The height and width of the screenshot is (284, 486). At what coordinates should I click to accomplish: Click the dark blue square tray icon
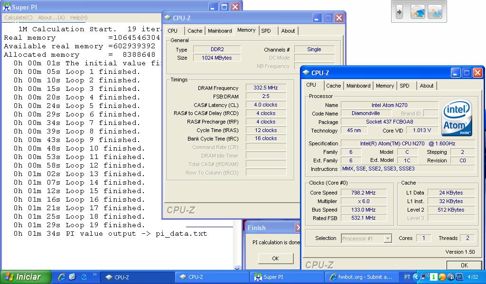click(x=459, y=277)
